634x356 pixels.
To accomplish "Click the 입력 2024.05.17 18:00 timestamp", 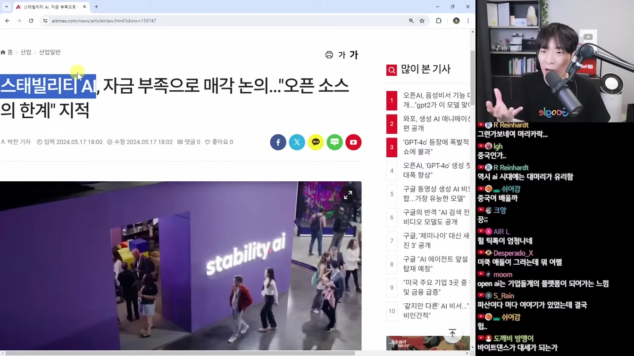I will click(x=69, y=142).
